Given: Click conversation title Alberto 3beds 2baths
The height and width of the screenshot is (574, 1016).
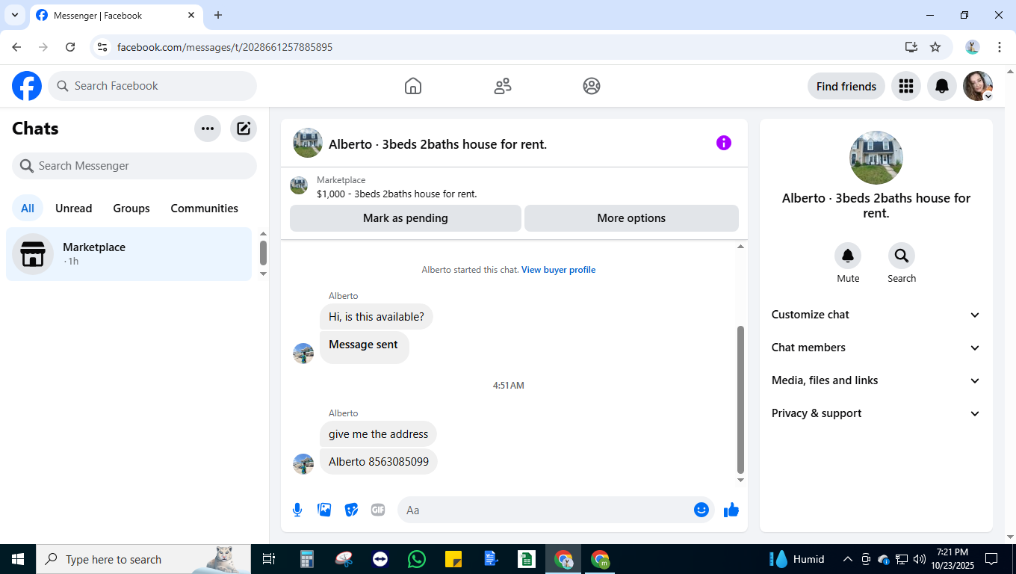Looking at the screenshot, I should point(438,144).
